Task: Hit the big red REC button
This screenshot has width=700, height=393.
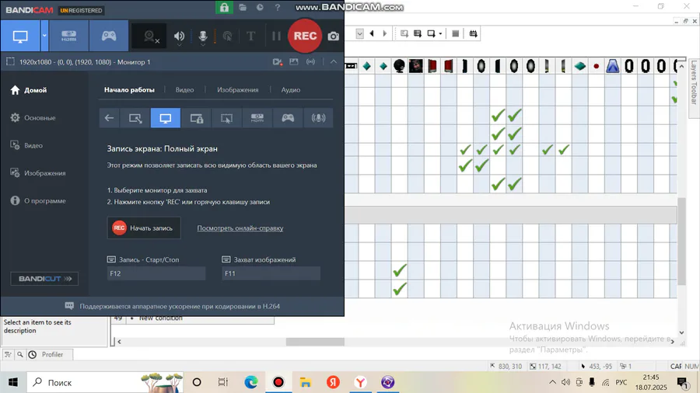Action: click(x=305, y=36)
